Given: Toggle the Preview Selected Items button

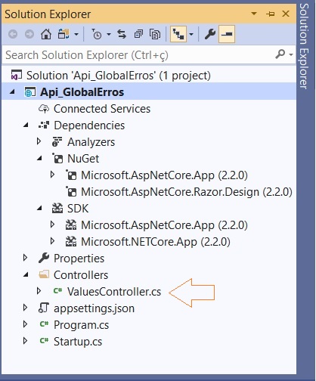Looking at the screenshot, I should tap(227, 34).
